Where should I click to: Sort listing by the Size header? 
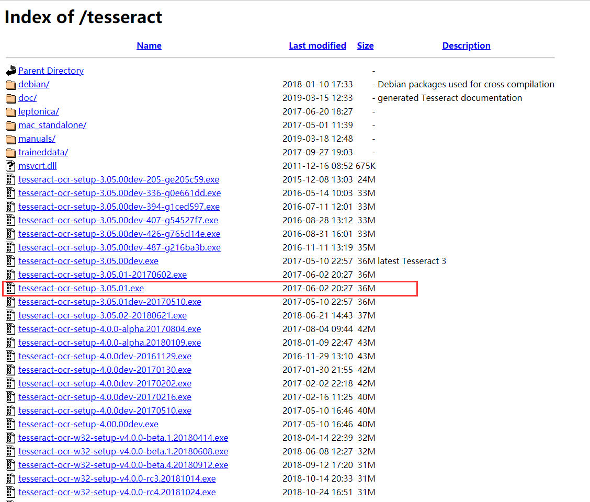(365, 45)
